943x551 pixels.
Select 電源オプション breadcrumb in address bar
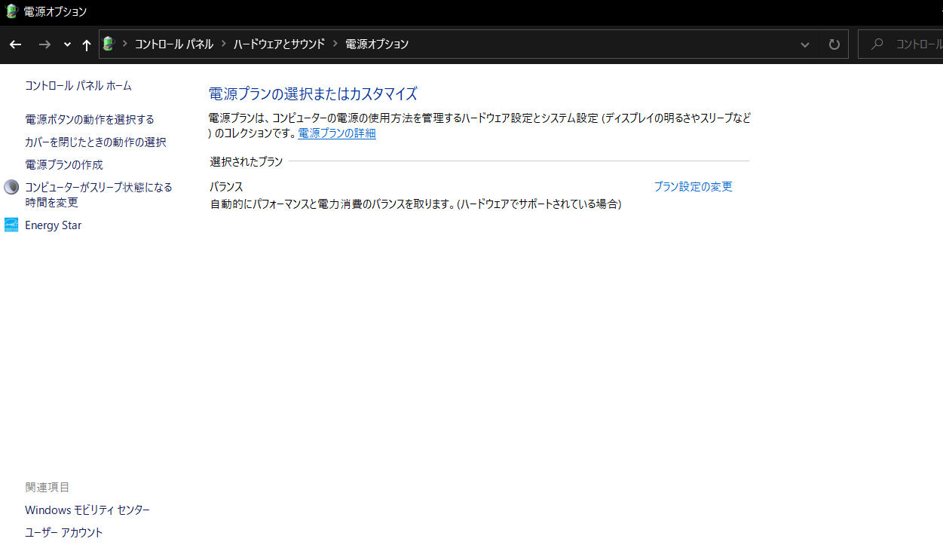point(377,44)
